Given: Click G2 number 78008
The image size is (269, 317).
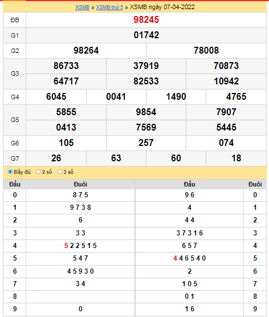Looking at the screenshot, I should [x=206, y=51].
